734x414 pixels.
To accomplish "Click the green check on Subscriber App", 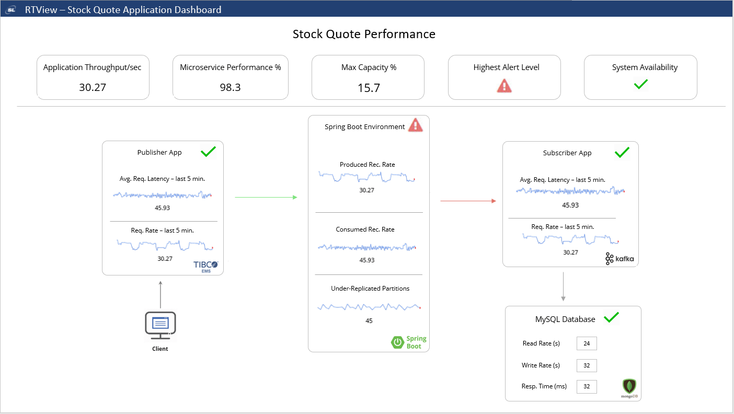I will 622,152.
